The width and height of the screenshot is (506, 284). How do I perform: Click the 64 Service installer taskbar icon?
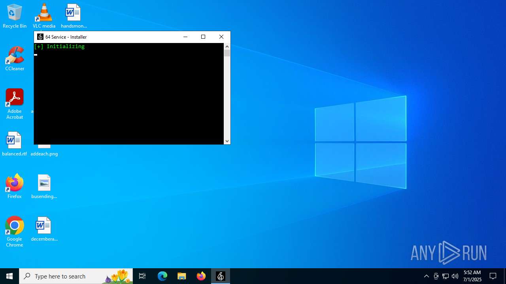221,276
